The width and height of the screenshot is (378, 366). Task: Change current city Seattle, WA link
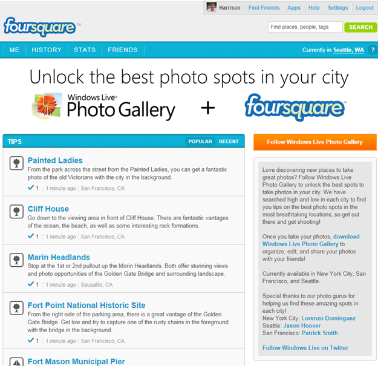click(348, 50)
